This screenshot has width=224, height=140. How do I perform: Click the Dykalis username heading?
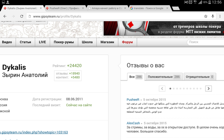coord(14,67)
